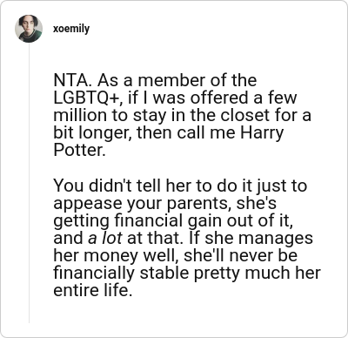Collapse the comment using the vertical thread line
Viewport: 348px width, 338px height.
click(x=29, y=183)
